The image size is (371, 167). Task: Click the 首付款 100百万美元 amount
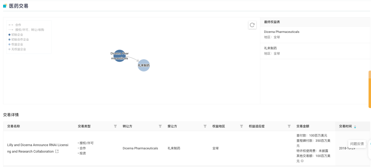(312, 136)
